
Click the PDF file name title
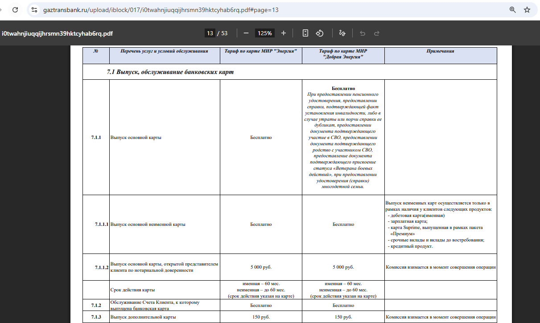click(57, 33)
